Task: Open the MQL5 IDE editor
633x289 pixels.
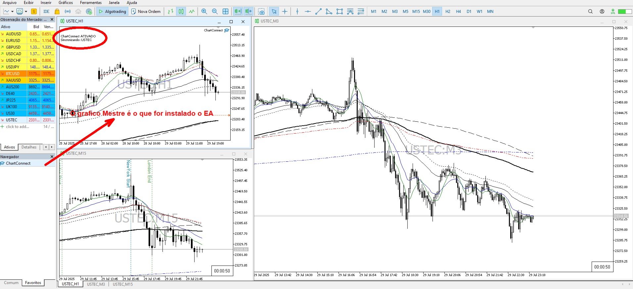Action: click(x=46, y=12)
